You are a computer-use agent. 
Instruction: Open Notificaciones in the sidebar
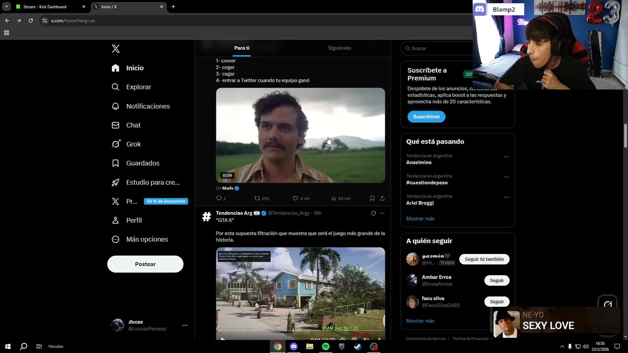click(x=140, y=106)
